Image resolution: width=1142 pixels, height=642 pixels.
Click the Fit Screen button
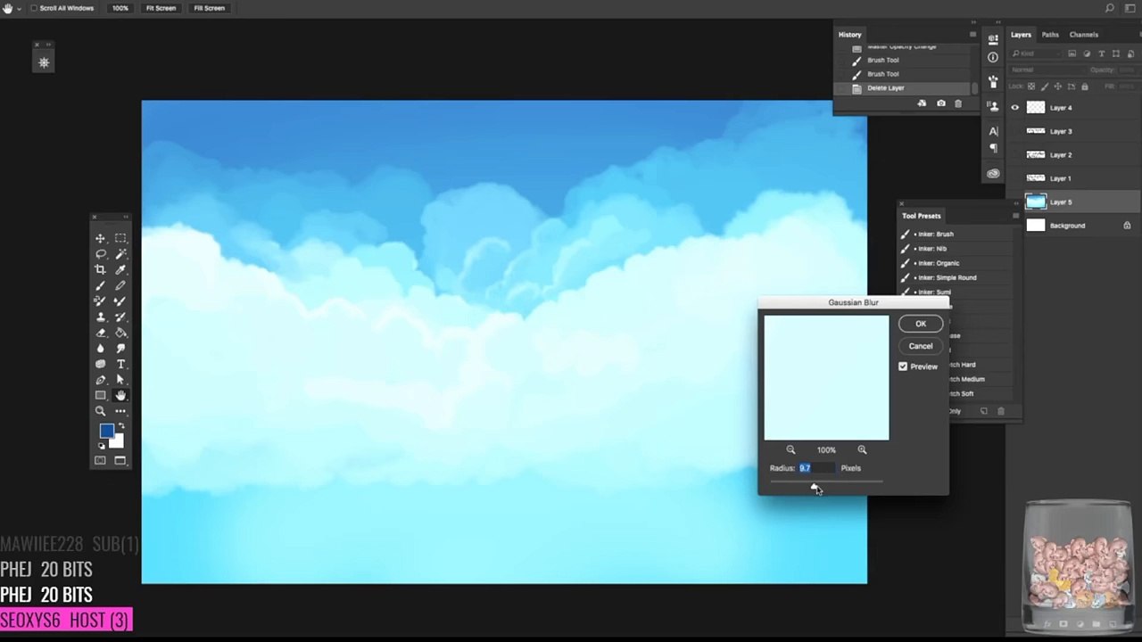[x=161, y=8]
